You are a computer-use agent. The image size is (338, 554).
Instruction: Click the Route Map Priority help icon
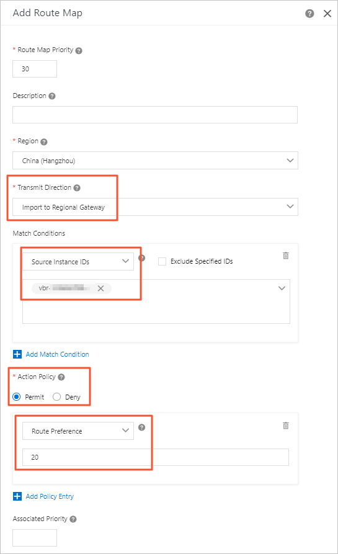(79, 50)
